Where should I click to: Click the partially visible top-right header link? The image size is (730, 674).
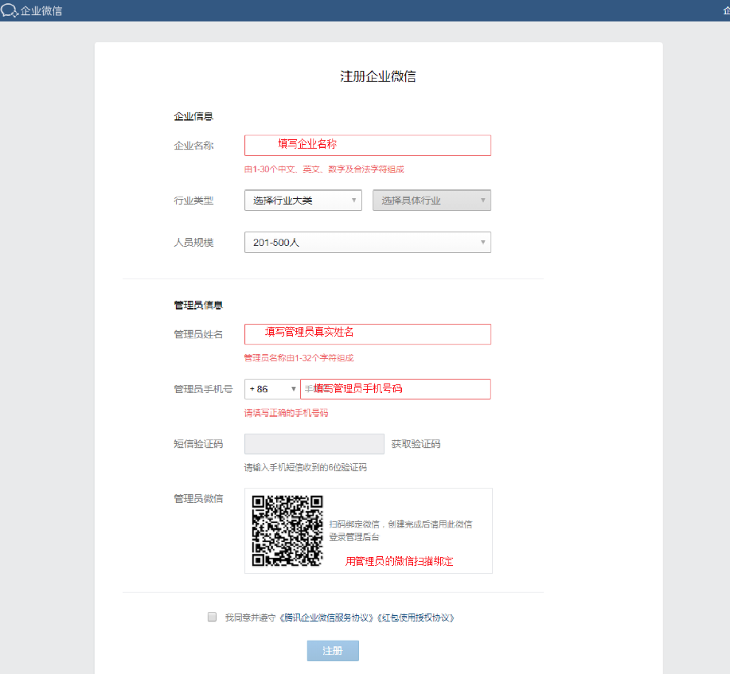(725, 10)
